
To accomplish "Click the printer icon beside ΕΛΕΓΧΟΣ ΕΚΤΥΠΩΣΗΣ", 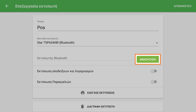I will click(x=83, y=93).
